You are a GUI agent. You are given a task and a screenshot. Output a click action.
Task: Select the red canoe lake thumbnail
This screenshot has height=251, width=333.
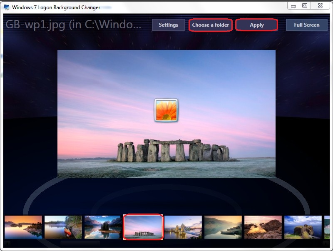[x=63, y=227]
